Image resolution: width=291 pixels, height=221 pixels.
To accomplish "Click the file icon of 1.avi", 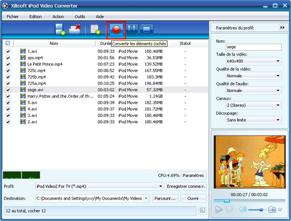I will point(23,51).
